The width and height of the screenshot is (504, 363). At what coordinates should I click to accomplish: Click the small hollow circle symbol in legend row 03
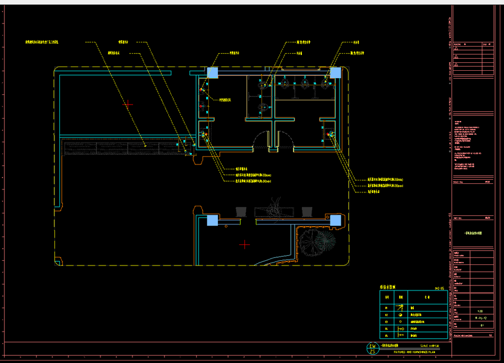400,321
